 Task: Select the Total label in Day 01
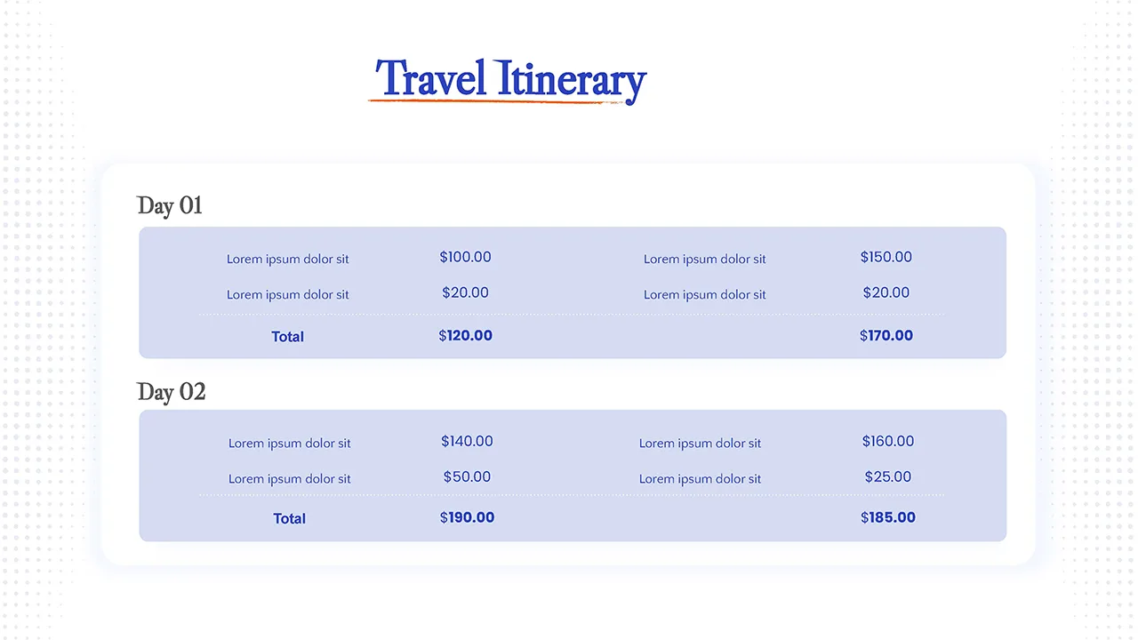click(x=287, y=337)
